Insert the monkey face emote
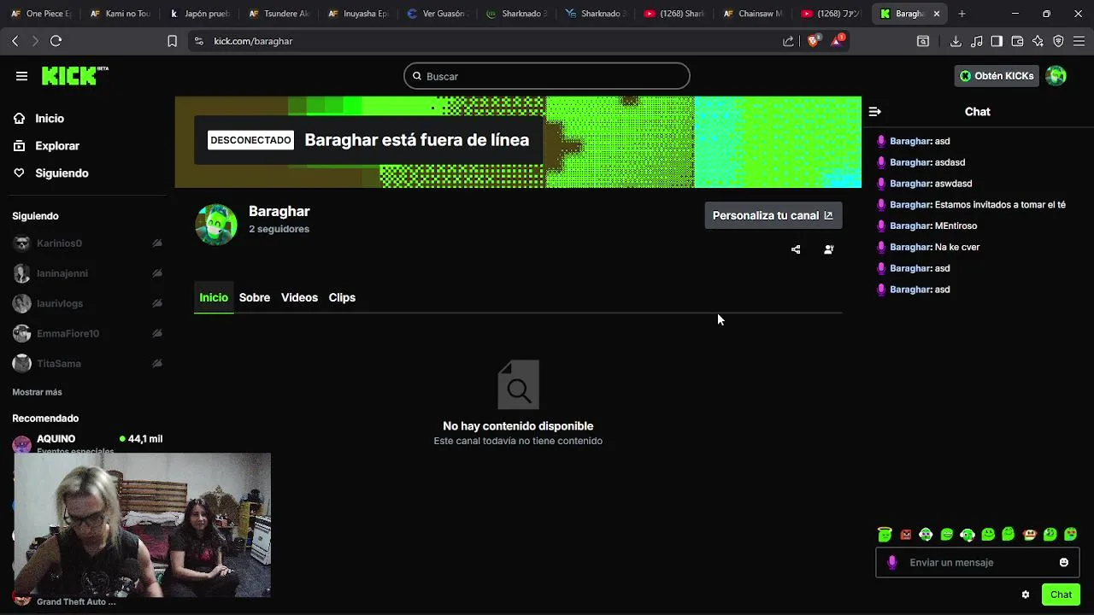Image resolution: width=1094 pixels, height=615 pixels. coord(1030,535)
